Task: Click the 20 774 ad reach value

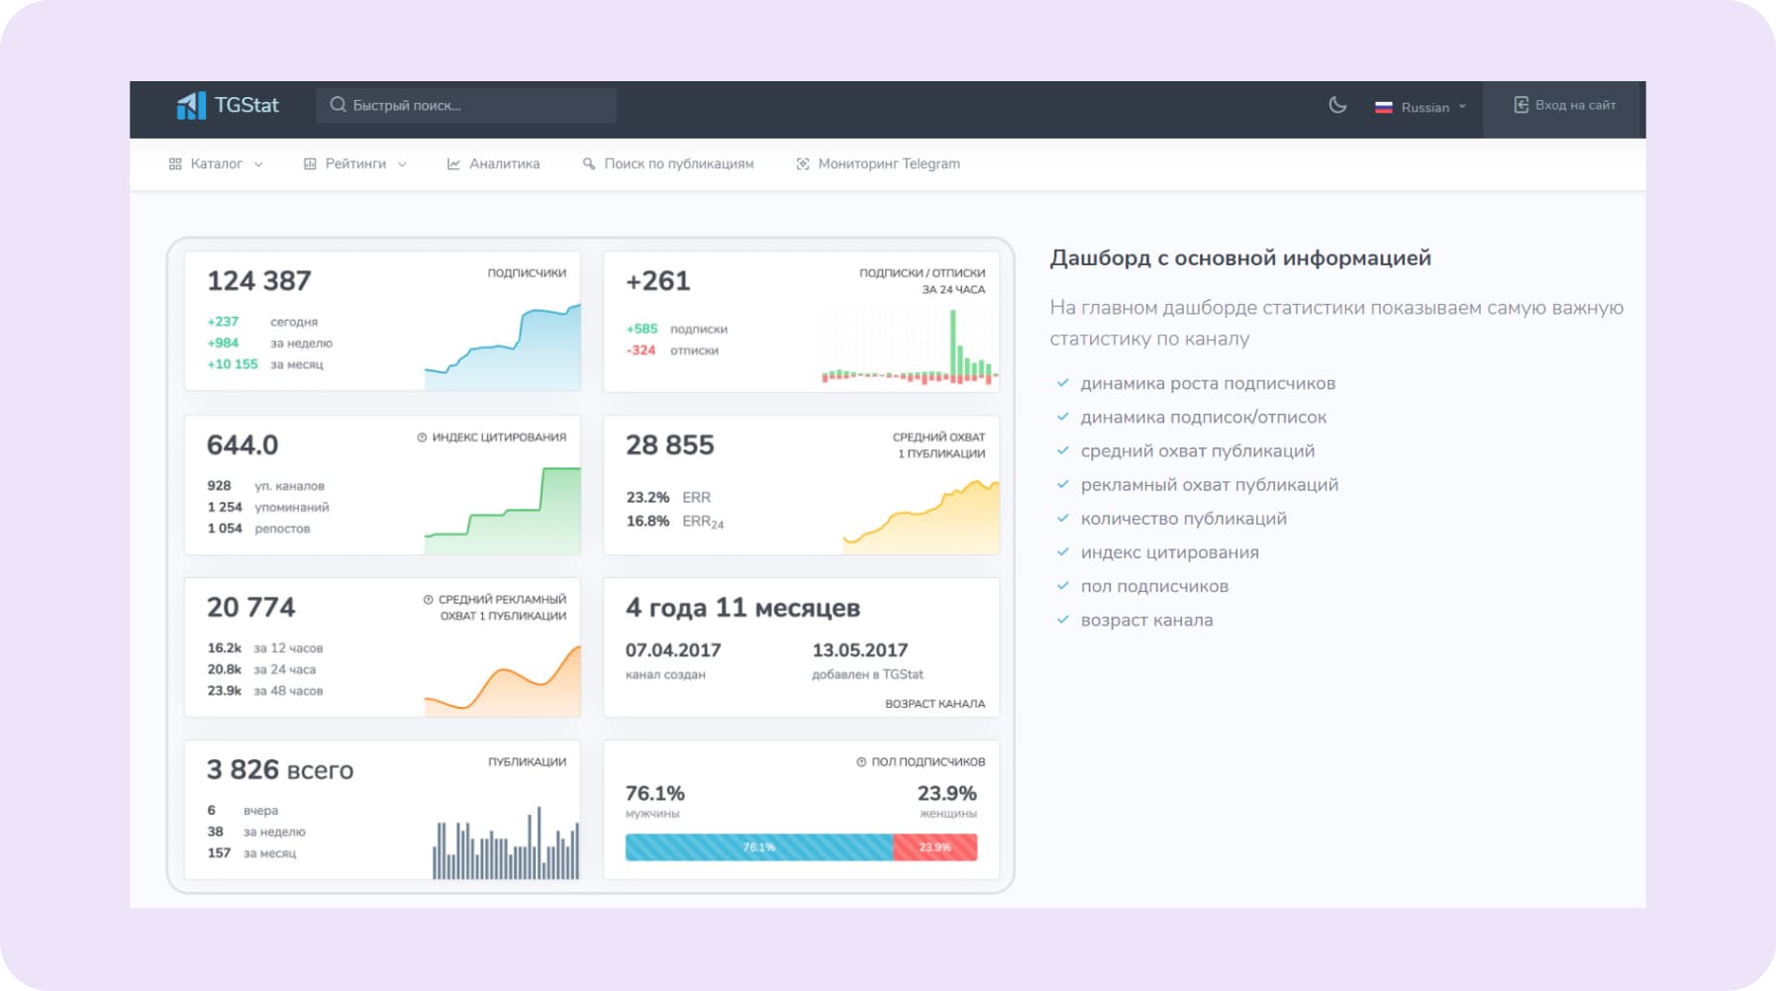Action: (x=251, y=608)
